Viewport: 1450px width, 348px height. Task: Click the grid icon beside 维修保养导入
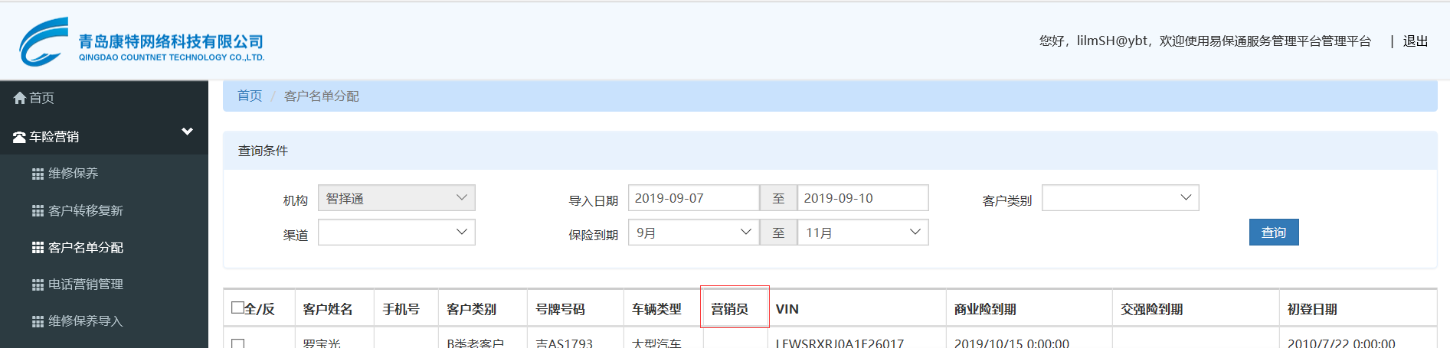38,321
